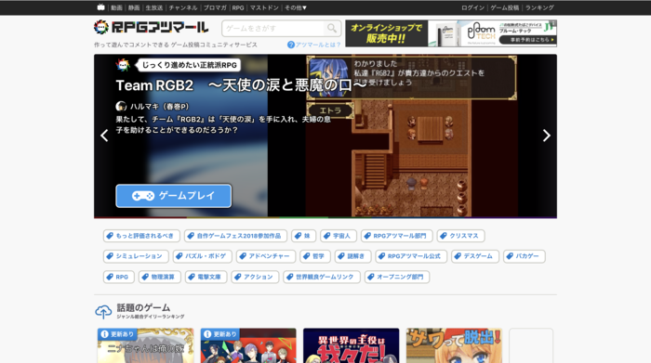Show previous slide with left arrow
Image resolution: width=651 pixels, height=363 pixels.
[104, 136]
